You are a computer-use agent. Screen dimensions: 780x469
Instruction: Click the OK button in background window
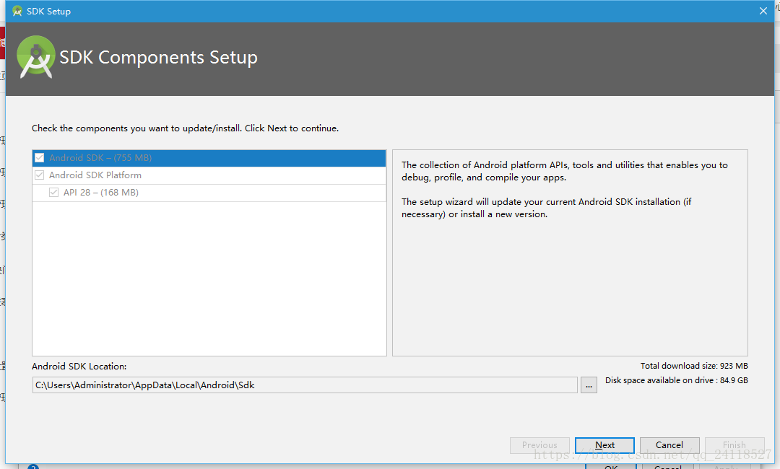(x=611, y=467)
